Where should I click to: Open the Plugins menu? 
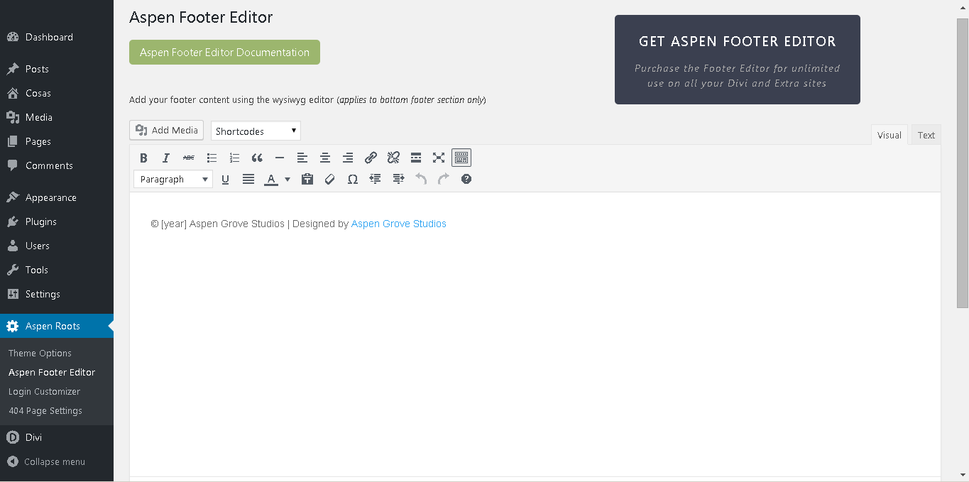(x=57, y=221)
